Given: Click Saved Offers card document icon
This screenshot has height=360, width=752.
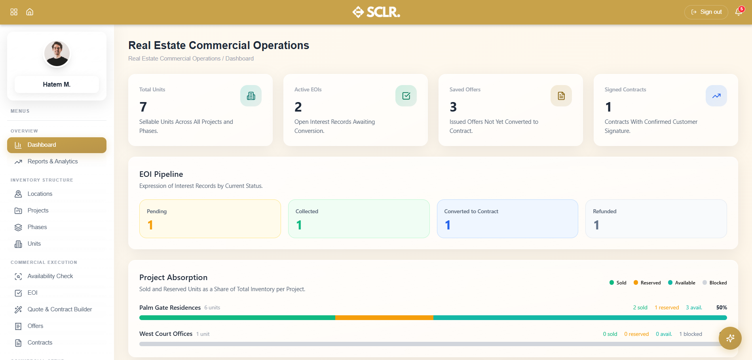Looking at the screenshot, I should pyautogui.click(x=561, y=96).
